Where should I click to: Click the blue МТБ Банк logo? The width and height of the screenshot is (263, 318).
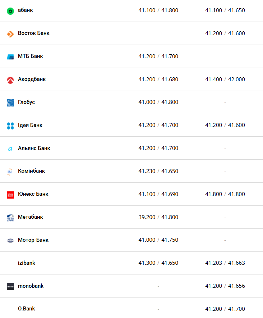click(10, 57)
